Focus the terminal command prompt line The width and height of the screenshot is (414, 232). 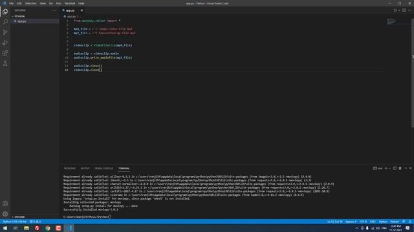[x=87, y=217]
